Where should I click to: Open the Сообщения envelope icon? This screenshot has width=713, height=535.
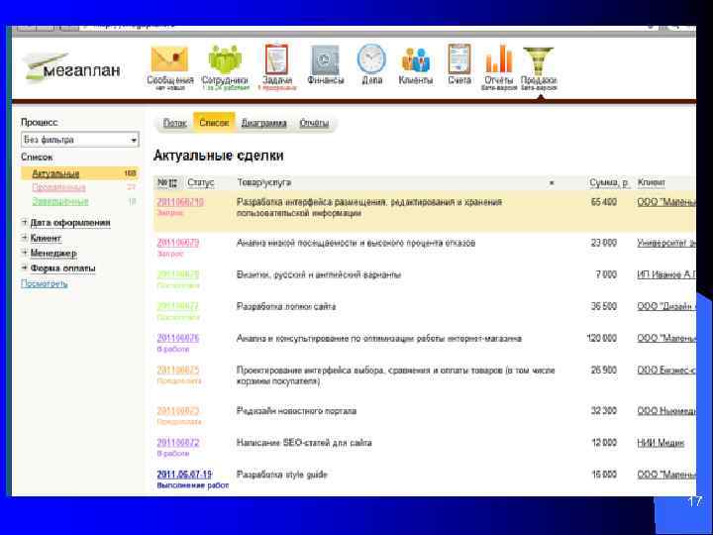[x=169, y=59]
